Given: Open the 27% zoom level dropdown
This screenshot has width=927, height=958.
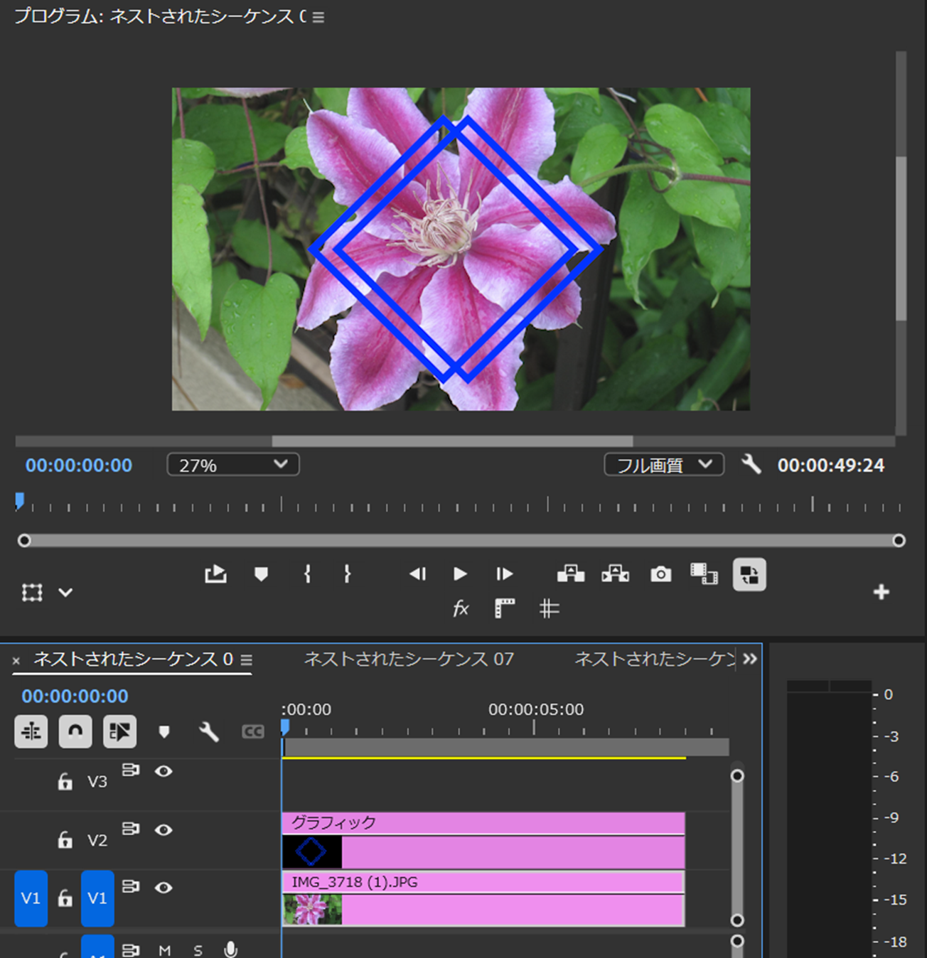Looking at the screenshot, I should click(x=232, y=465).
